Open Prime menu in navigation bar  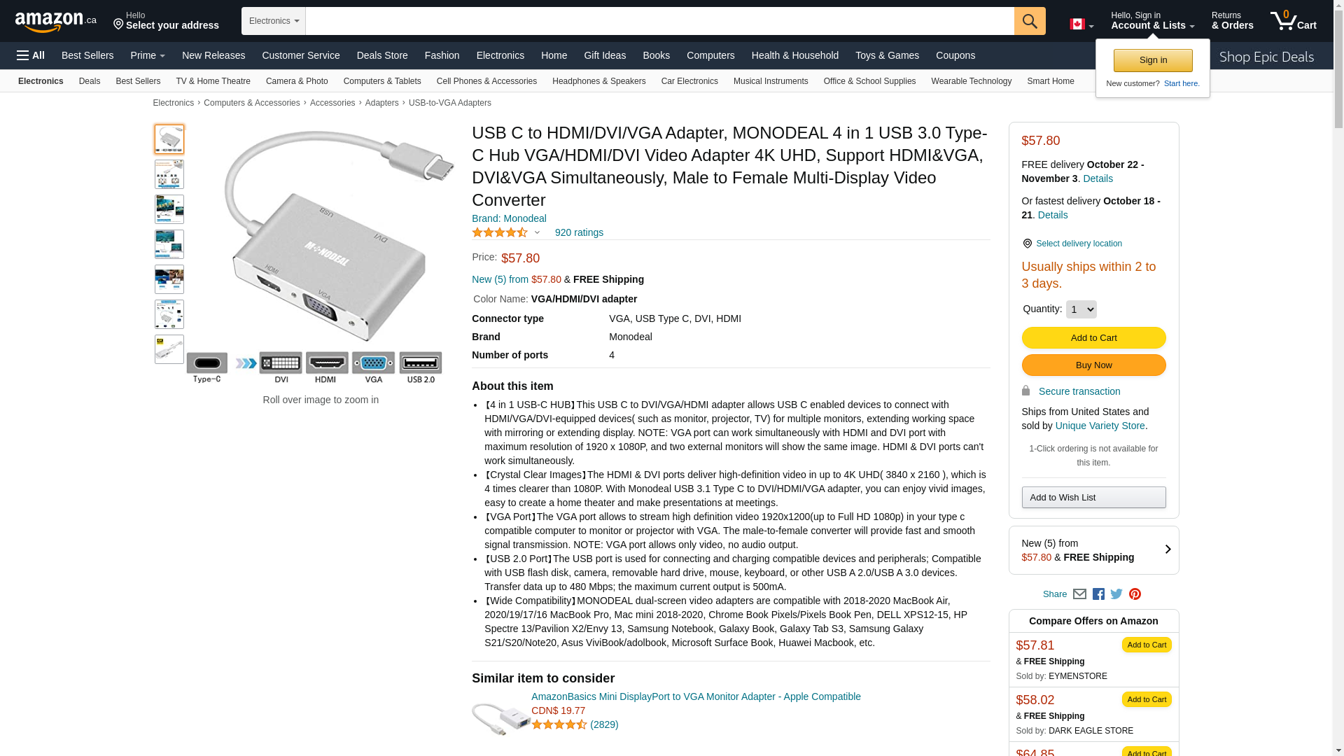pos(148,55)
